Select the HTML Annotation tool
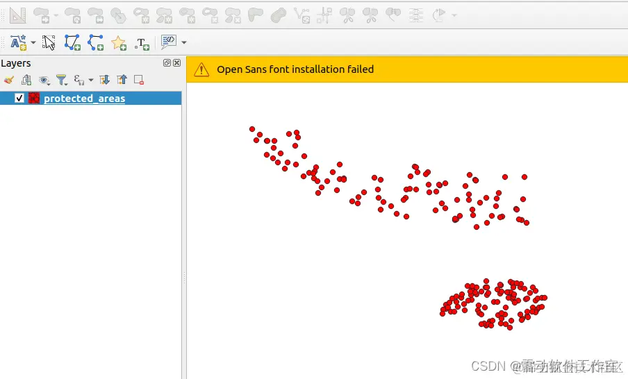 click(169, 42)
